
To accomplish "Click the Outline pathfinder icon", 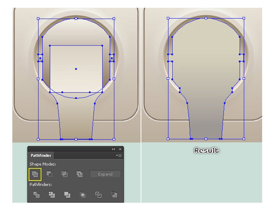I will [x=98, y=194].
